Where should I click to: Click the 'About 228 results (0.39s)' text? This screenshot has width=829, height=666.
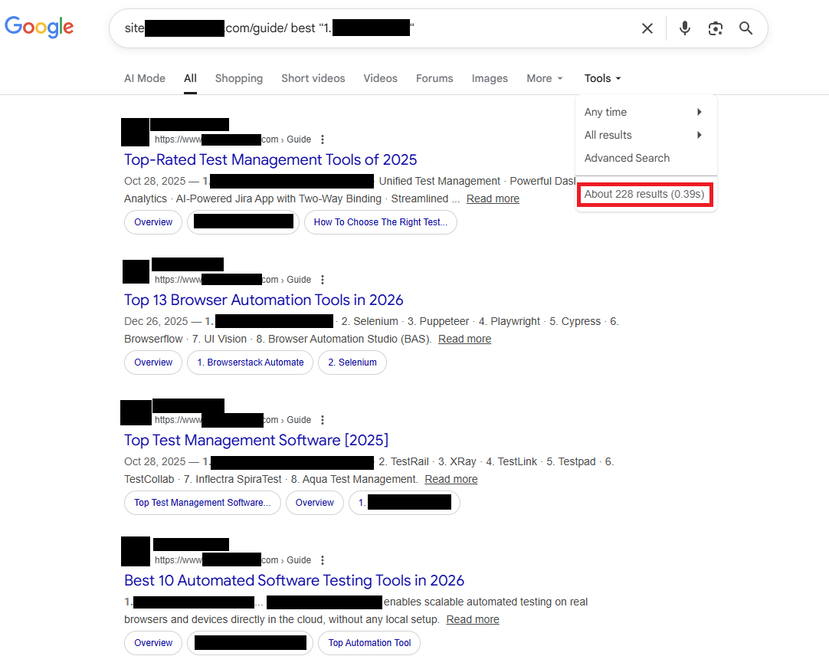644,194
